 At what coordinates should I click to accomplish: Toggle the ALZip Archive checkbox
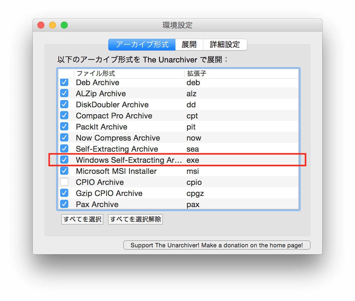point(64,93)
